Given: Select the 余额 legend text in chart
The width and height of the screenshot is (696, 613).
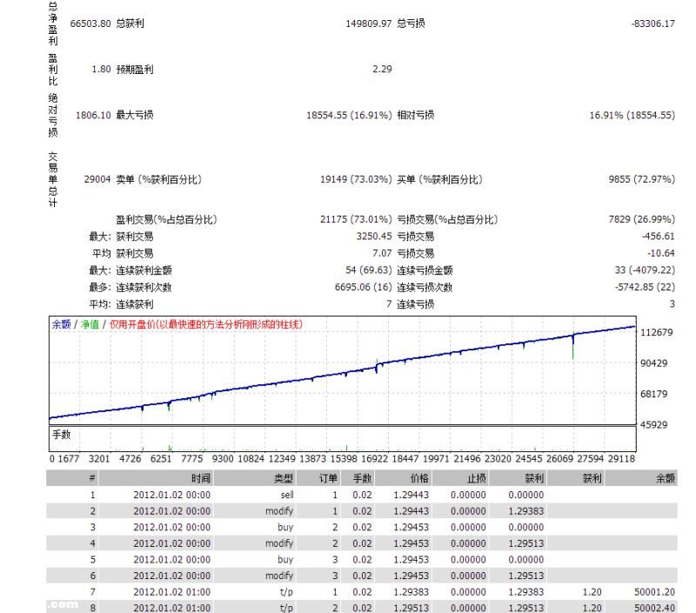Looking at the screenshot, I should click(x=61, y=324).
